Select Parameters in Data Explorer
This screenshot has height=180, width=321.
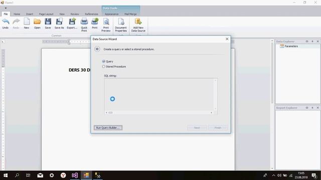pyautogui.click(x=291, y=46)
